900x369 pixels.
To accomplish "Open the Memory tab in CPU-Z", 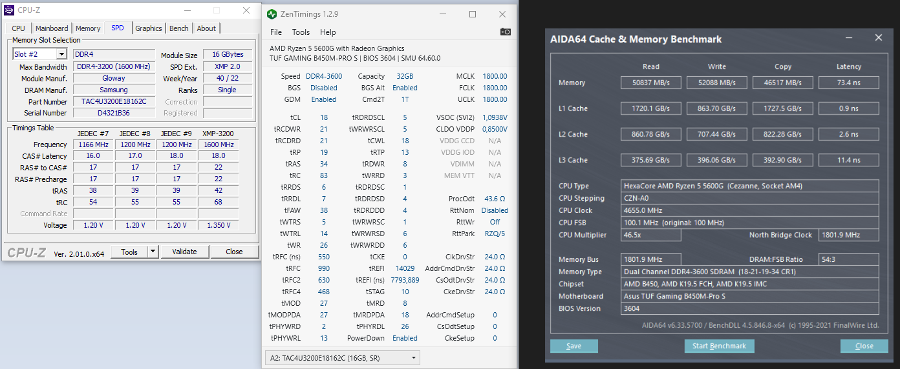I will click(88, 28).
